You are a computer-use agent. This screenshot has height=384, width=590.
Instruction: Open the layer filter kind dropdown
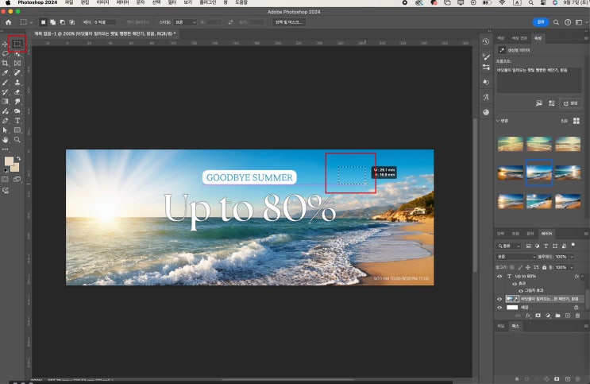[509, 246]
